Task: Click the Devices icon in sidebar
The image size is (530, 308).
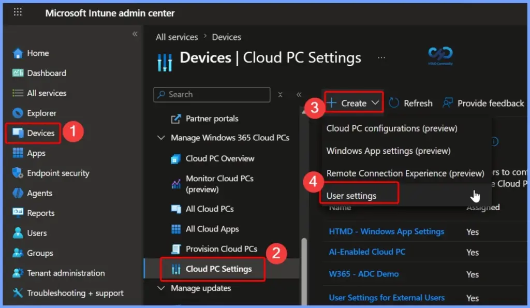Action: [x=18, y=133]
